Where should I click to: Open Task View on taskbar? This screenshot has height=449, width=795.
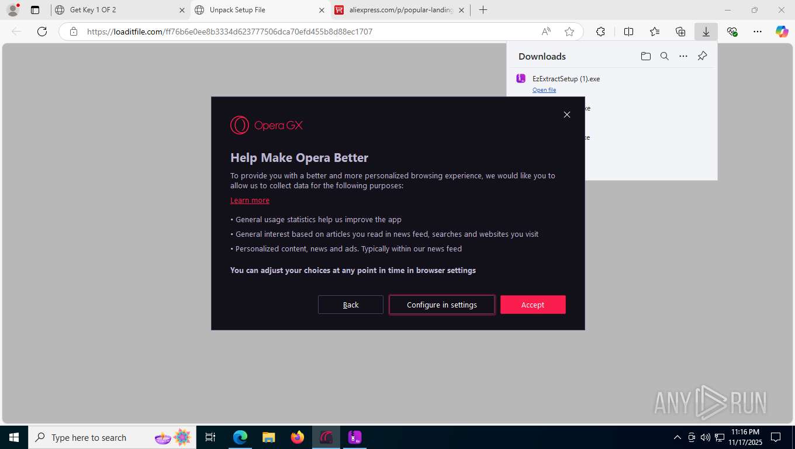(x=211, y=437)
